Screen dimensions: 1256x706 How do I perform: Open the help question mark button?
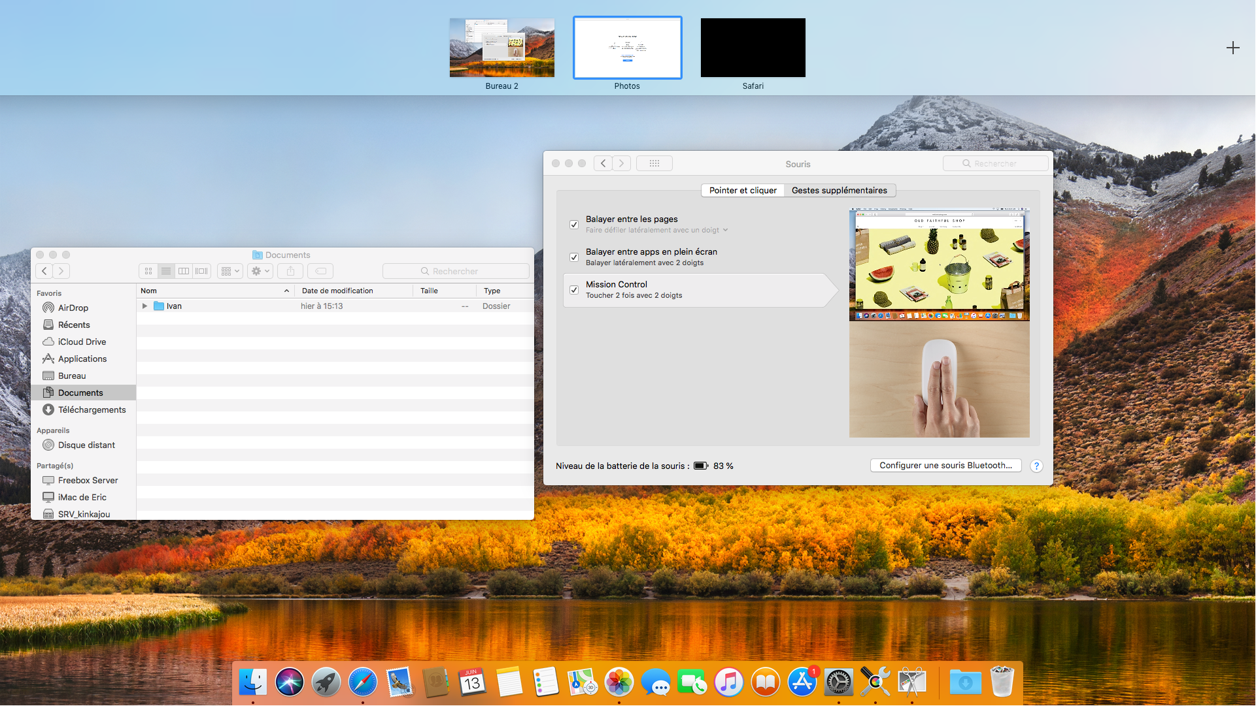point(1036,466)
